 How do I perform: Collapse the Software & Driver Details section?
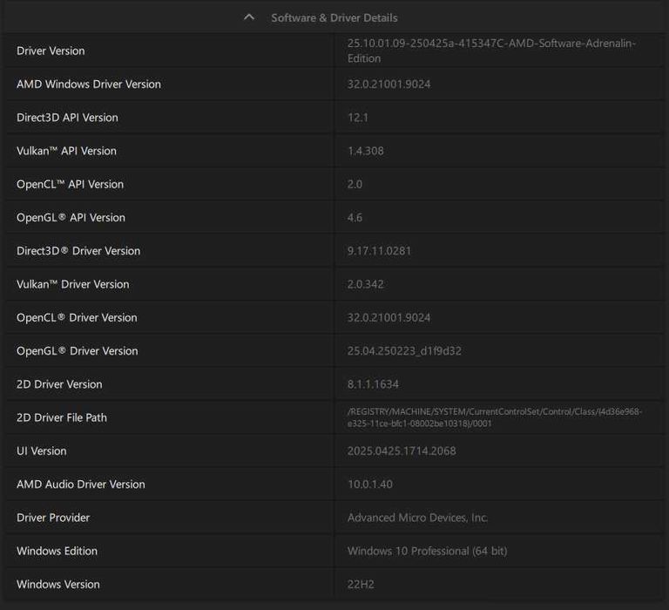(249, 17)
